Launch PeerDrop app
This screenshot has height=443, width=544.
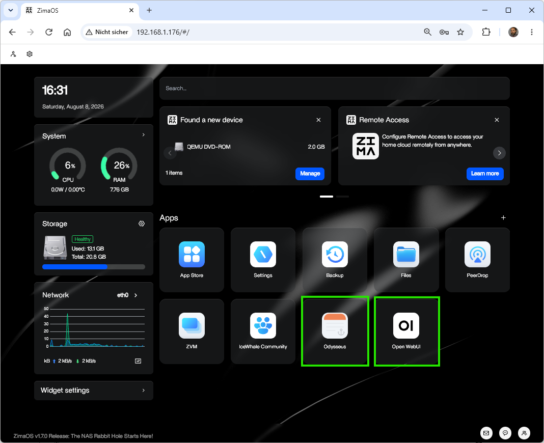pyautogui.click(x=477, y=260)
